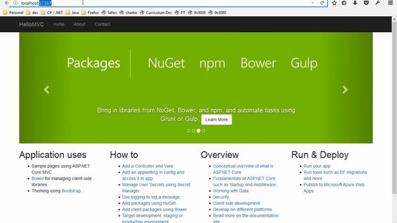The width and height of the screenshot is (397, 223).
Task: Open the Bootstrap theming link
Action: point(71,191)
